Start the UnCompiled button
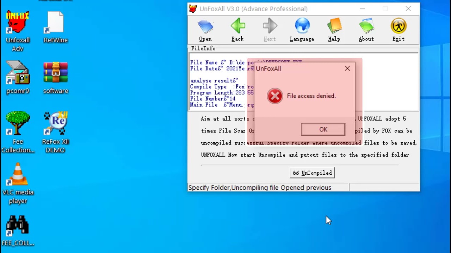The image size is (451, 253). pyautogui.click(x=312, y=173)
